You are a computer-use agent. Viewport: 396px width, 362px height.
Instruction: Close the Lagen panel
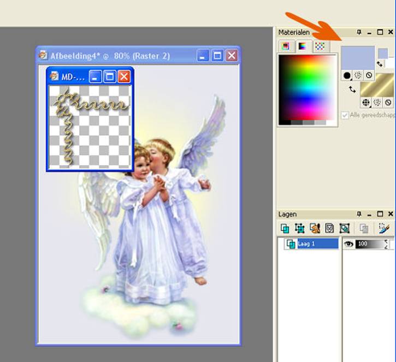tap(391, 214)
